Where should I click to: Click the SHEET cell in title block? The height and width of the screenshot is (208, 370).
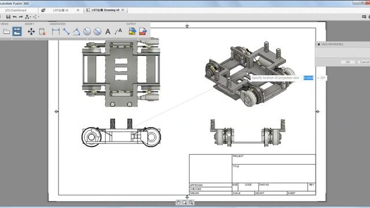click(x=301, y=193)
